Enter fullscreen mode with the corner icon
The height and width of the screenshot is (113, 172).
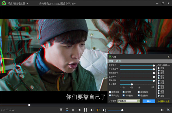coord(168,110)
